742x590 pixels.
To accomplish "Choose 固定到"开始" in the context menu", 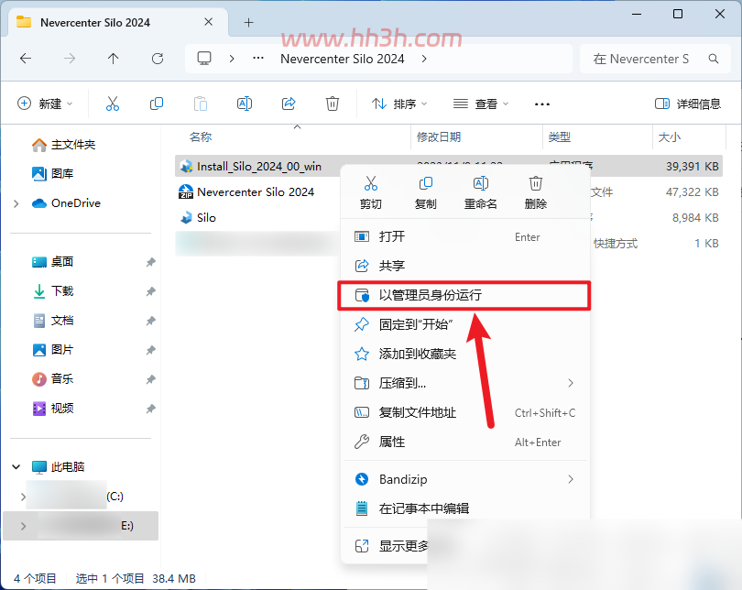I will [465, 324].
